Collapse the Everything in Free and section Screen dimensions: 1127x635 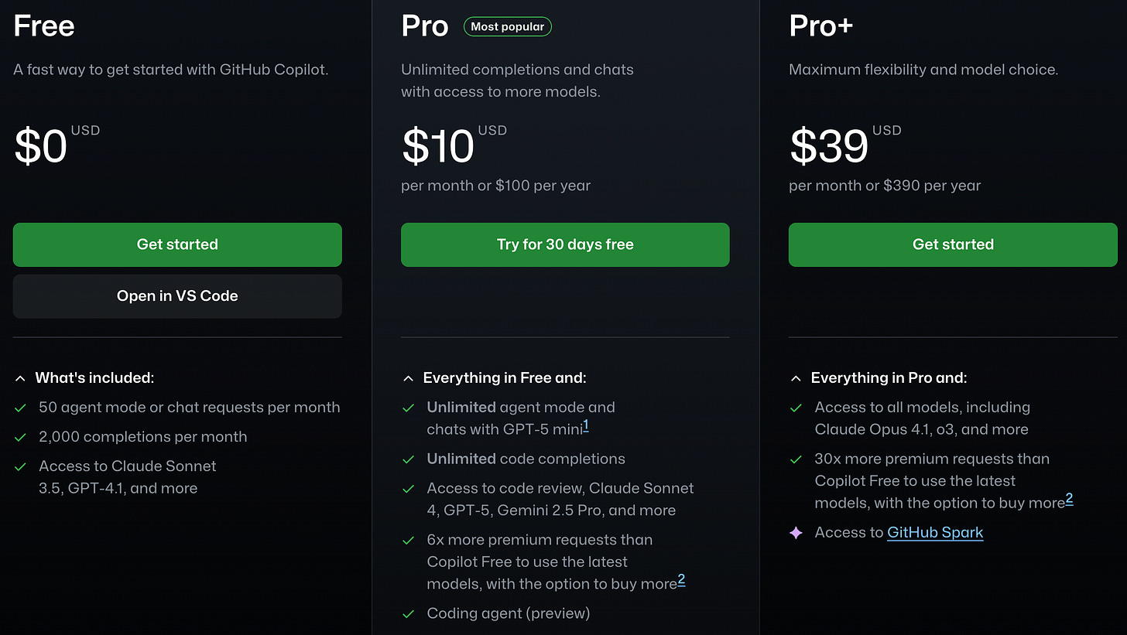[x=408, y=378]
